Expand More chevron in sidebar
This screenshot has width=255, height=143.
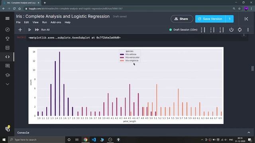coord(7,84)
